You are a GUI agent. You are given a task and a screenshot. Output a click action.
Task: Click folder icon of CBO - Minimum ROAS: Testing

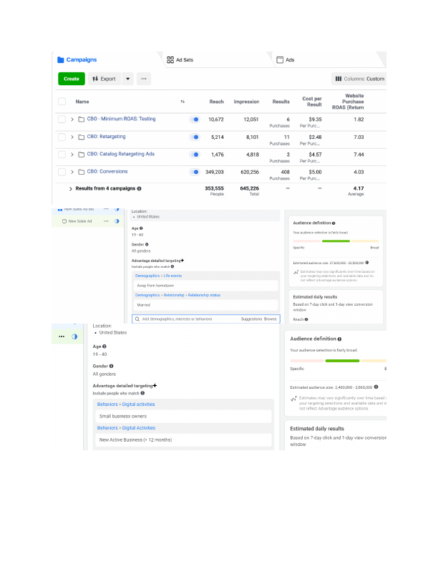click(82, 120)
